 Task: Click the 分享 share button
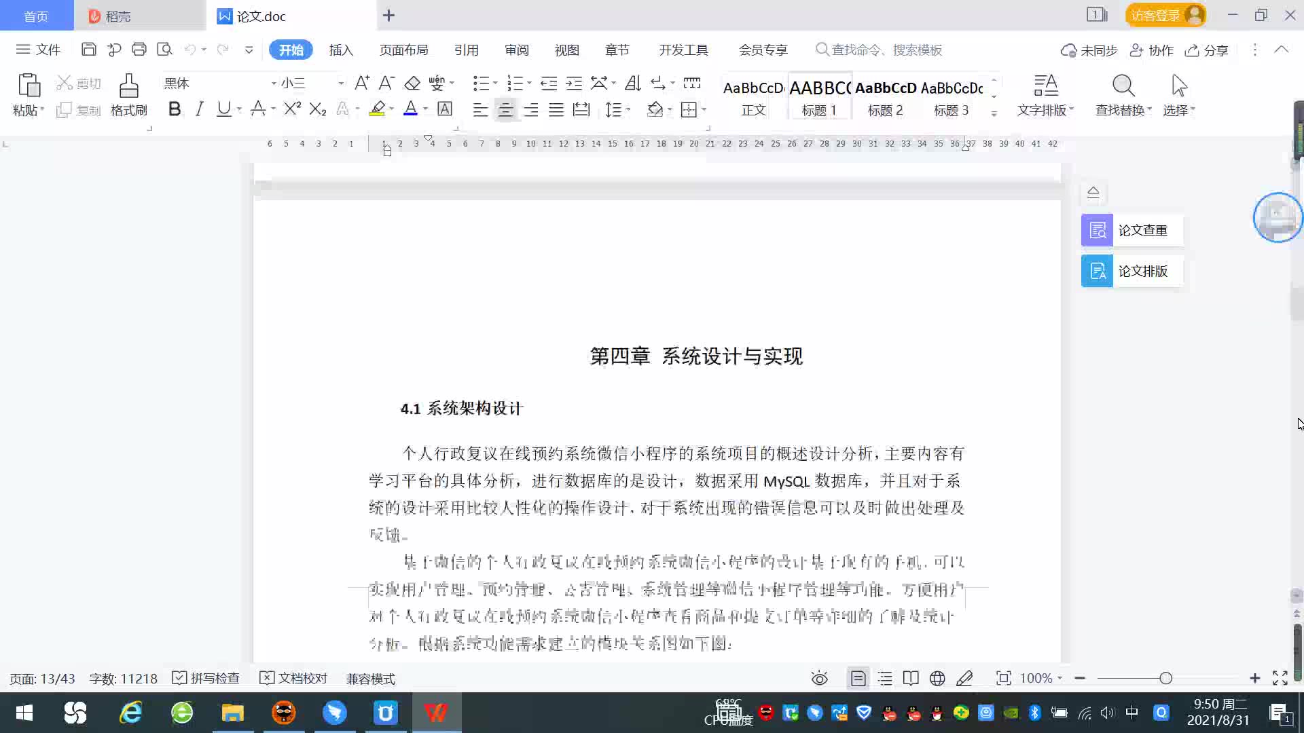pyautogui.click(x=1207, y=50)
